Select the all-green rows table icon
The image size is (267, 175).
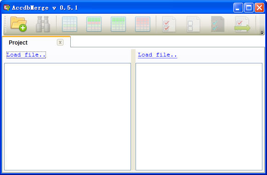point(119,24)
